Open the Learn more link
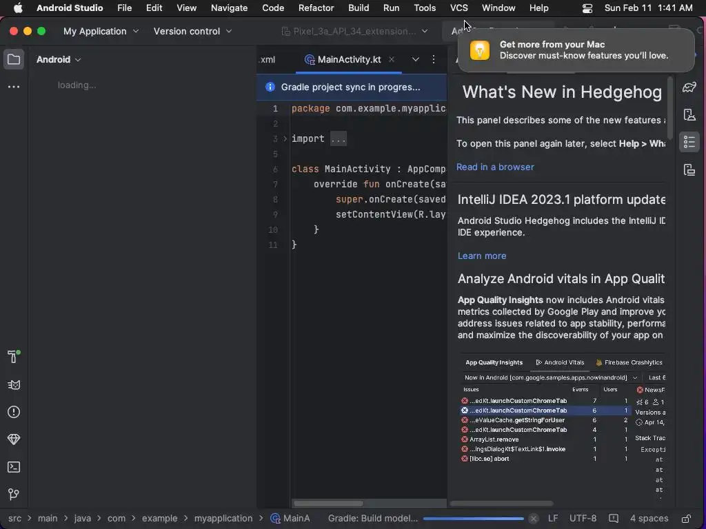The width and height of the screenshot is (706, 529). (482, 256)
